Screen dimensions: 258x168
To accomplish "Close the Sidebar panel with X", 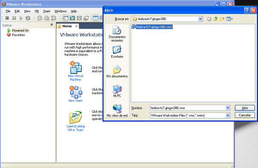I will coord(52,25).
